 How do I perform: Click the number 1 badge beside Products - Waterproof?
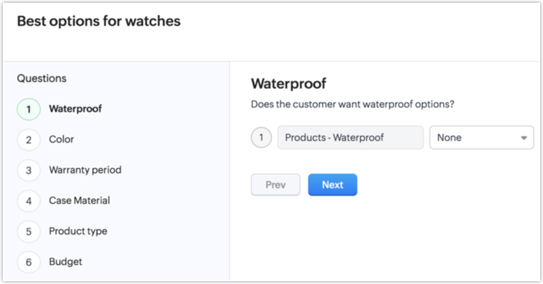261,138
